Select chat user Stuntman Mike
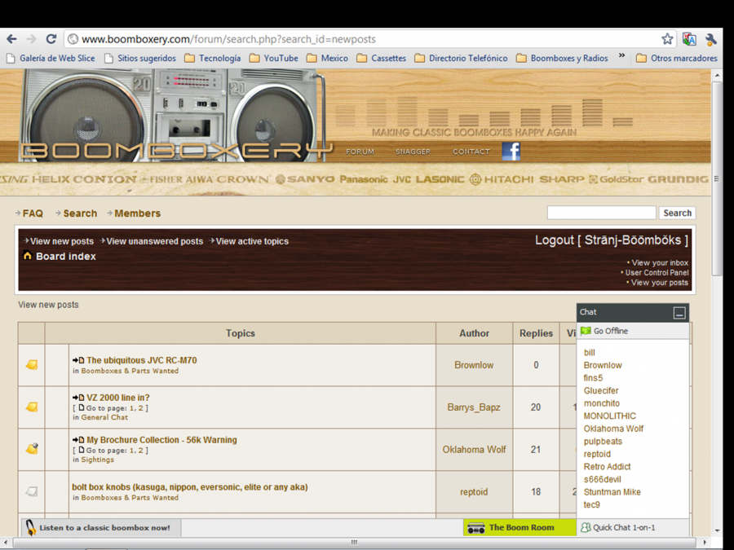Image resolution: width=734 pixels, height=550 pixels. tap(612, 492)
